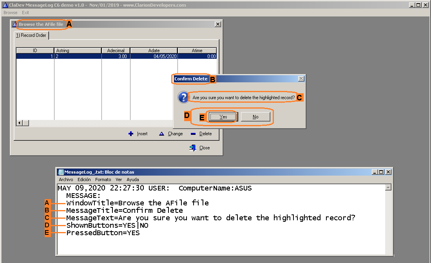The height and width of the screenshot is (263, 431).
Task: Close the Confirm Delete dialog
Action: [301, 79]
